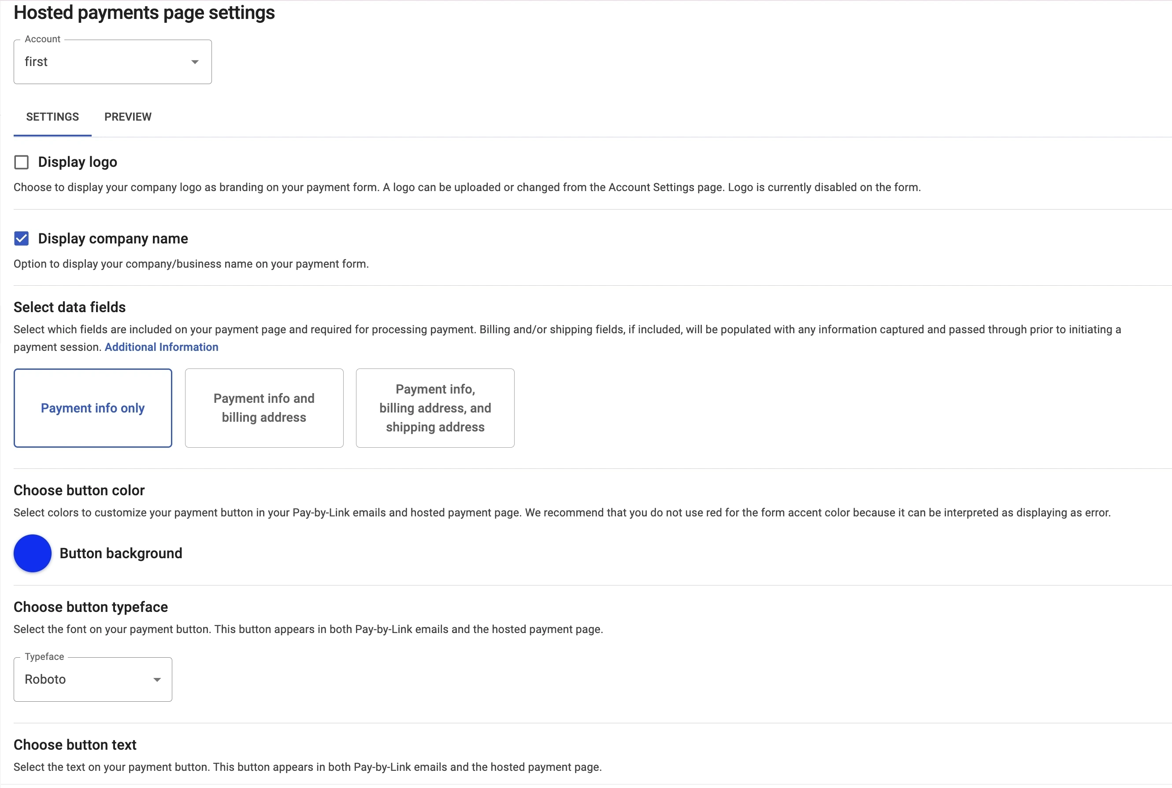
Task: Switch to the PREVIEW tab
Action: tap(128, 117)
